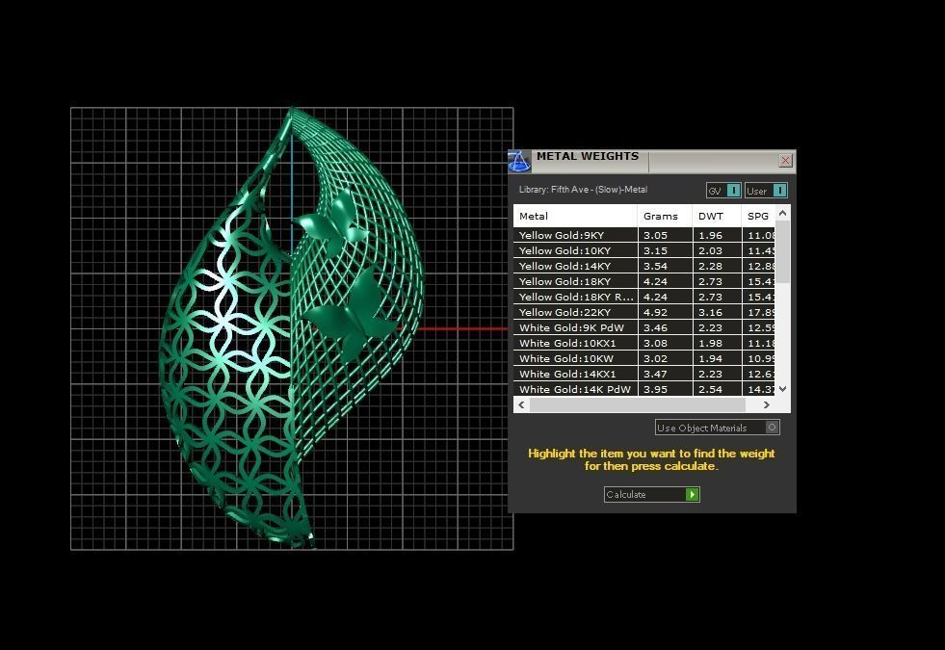Screen dimensions: 945x650
Task: Click the table's scroll down arrow
Action: click(782, 389)
